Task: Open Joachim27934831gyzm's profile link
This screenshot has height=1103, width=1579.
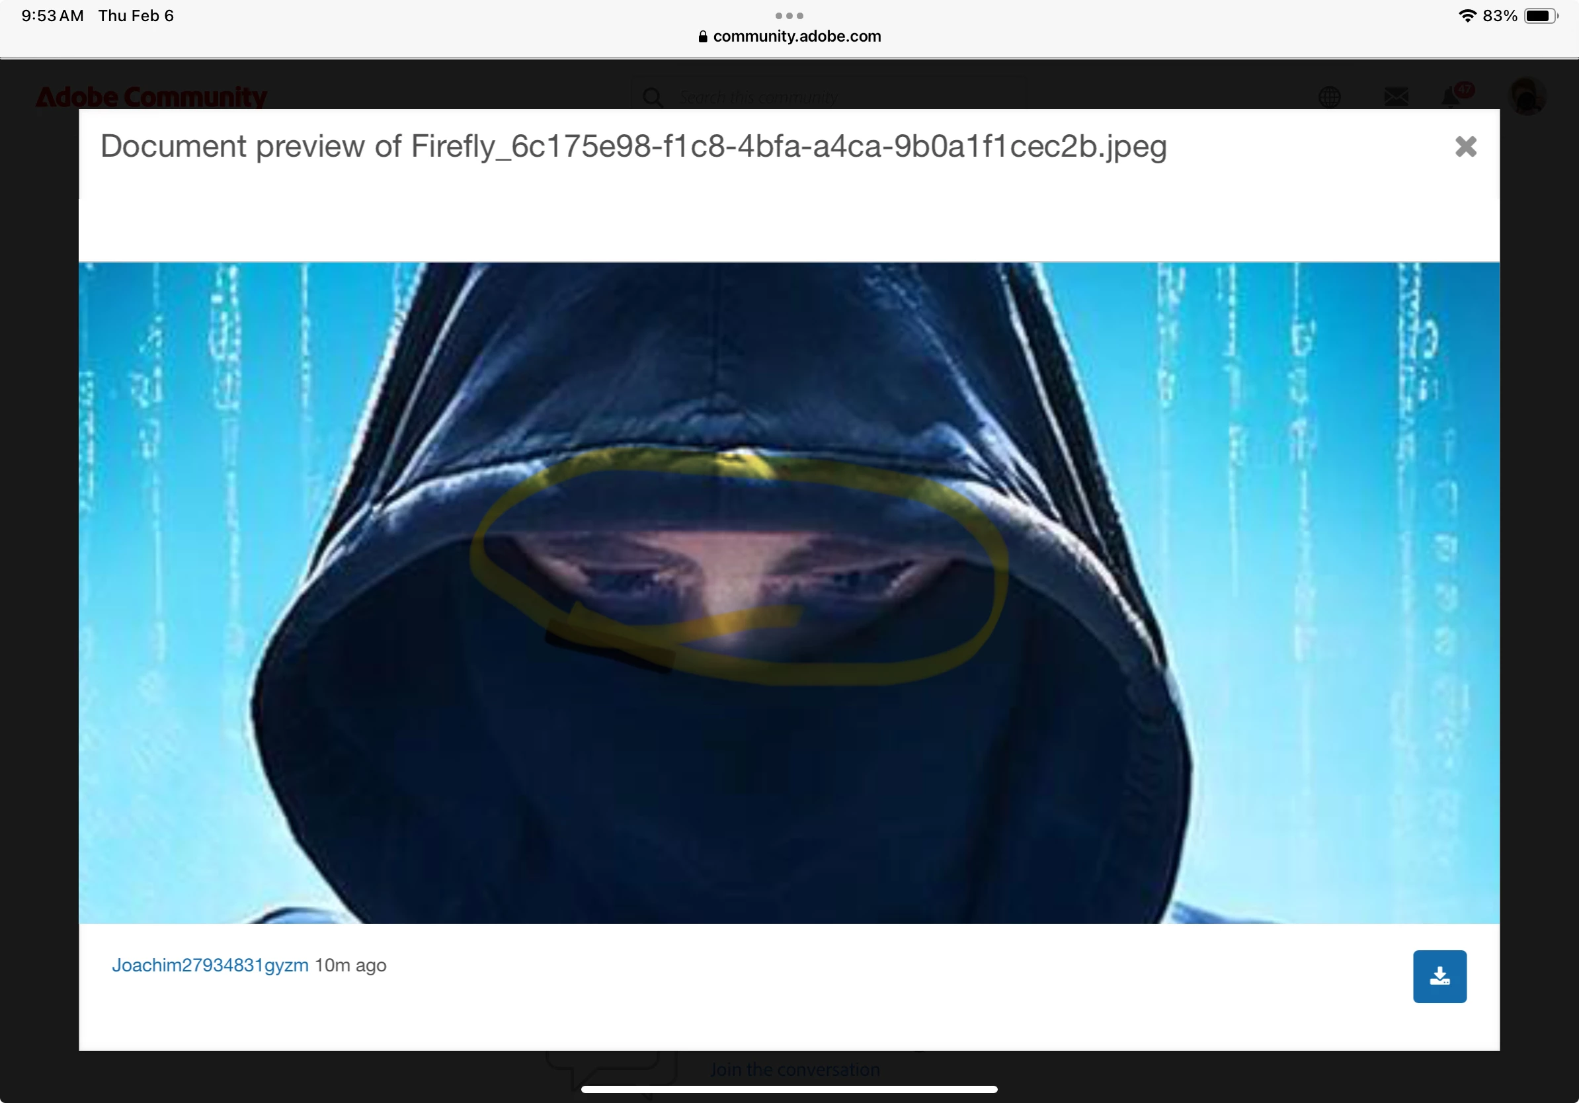Action: pos(210,965)
